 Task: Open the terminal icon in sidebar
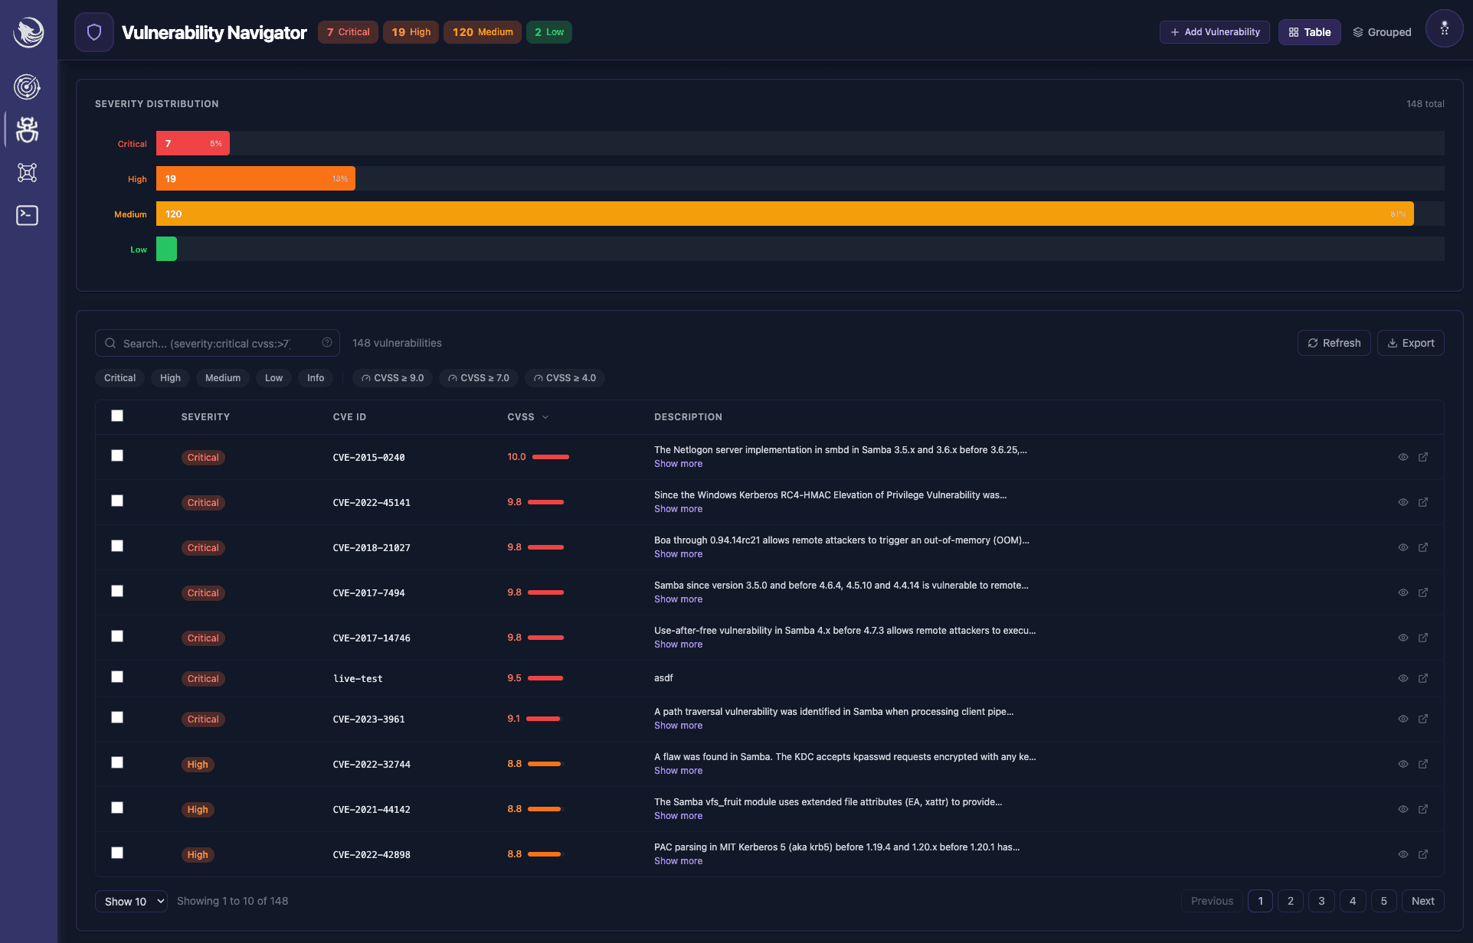coord(27,215)
